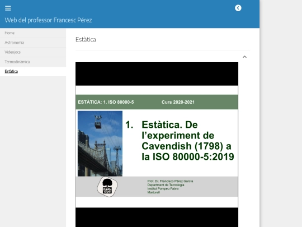Click the cable car bridge photo in the slide
Image resolution: width=302 pixels, height=227 pixels.
click(x=100, y=143)
